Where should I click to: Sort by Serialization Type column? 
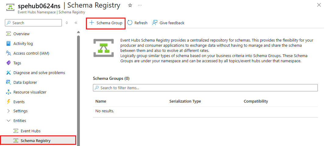coord(185,101)
